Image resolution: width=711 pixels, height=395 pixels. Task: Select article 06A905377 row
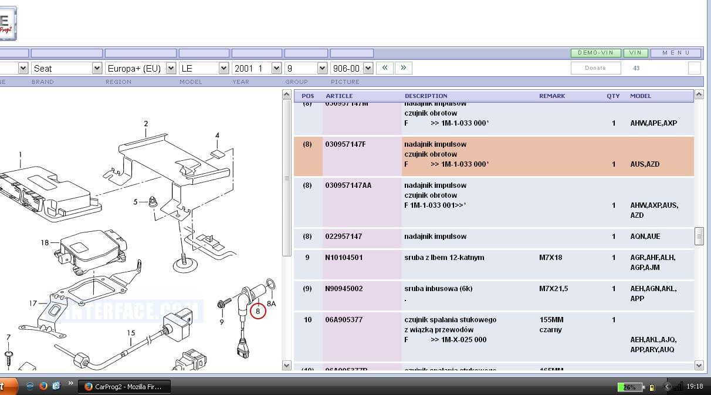pos(493,337)
